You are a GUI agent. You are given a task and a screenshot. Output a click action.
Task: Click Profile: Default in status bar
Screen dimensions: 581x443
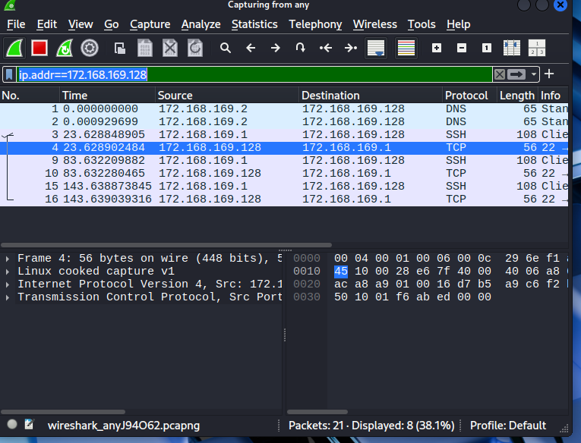(508, 426)
